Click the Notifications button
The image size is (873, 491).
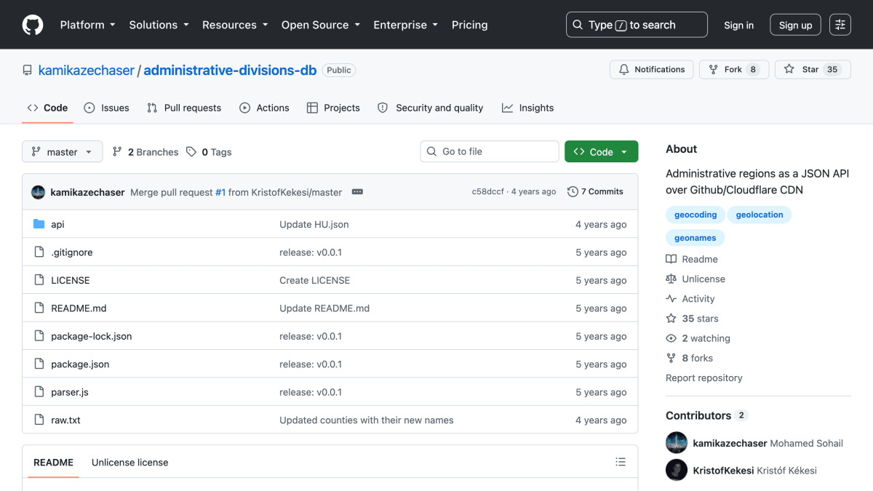click(651, 70)
